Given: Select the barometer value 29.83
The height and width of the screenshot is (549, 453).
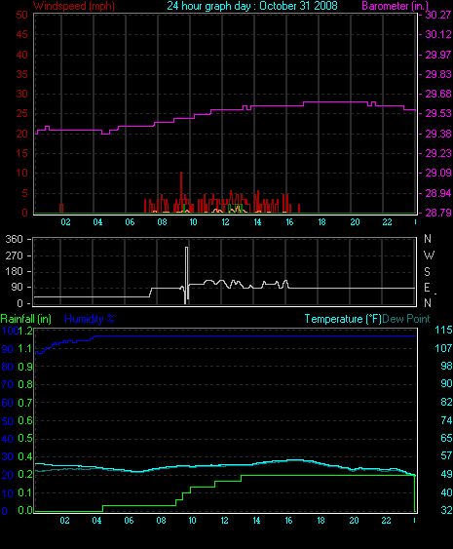Looking at the screenshot, I should point(438,74).
